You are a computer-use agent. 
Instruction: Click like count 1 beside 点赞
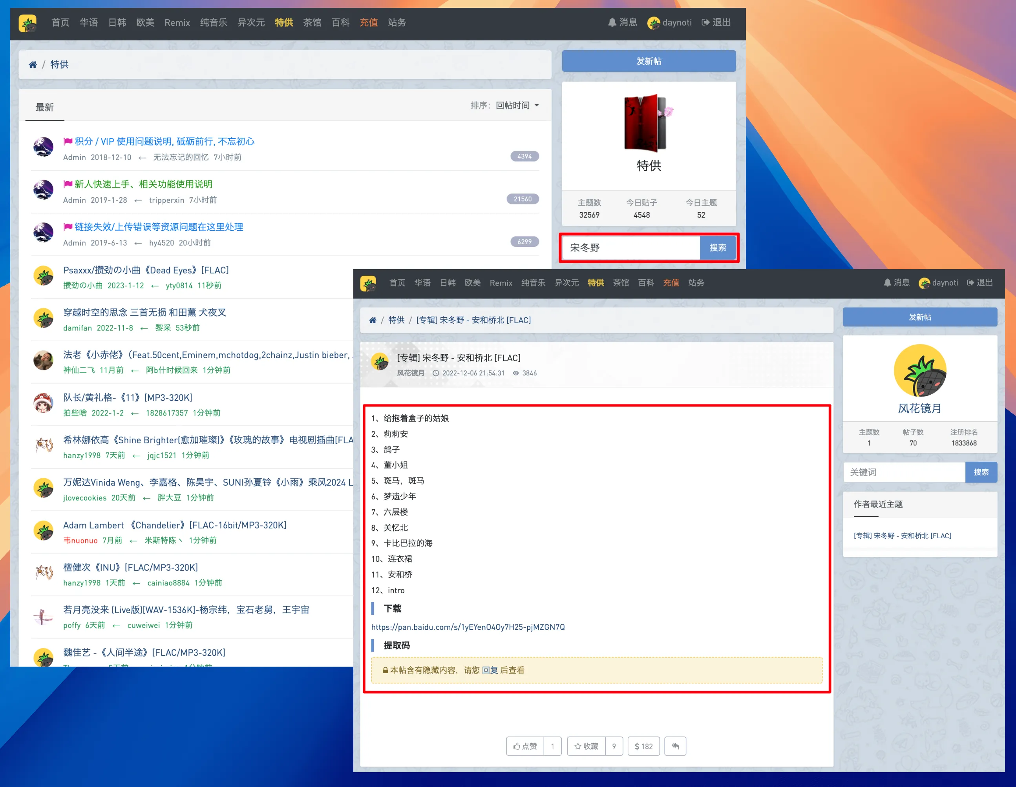tap(552, 746)
